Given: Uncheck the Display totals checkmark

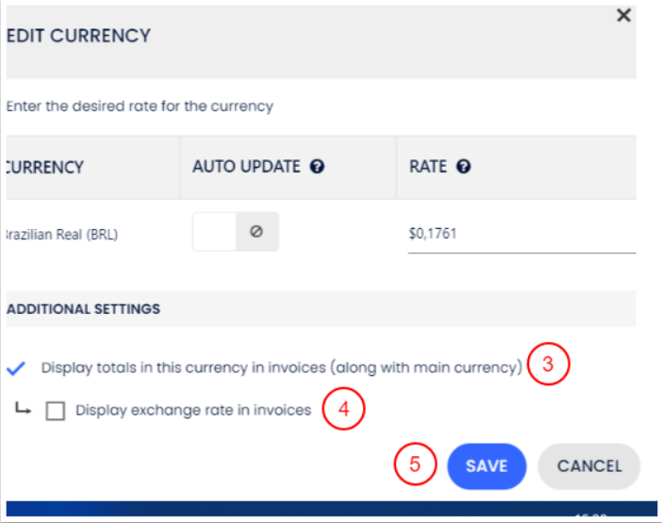Looking at the screenshot, I should [x=16, y=368].
